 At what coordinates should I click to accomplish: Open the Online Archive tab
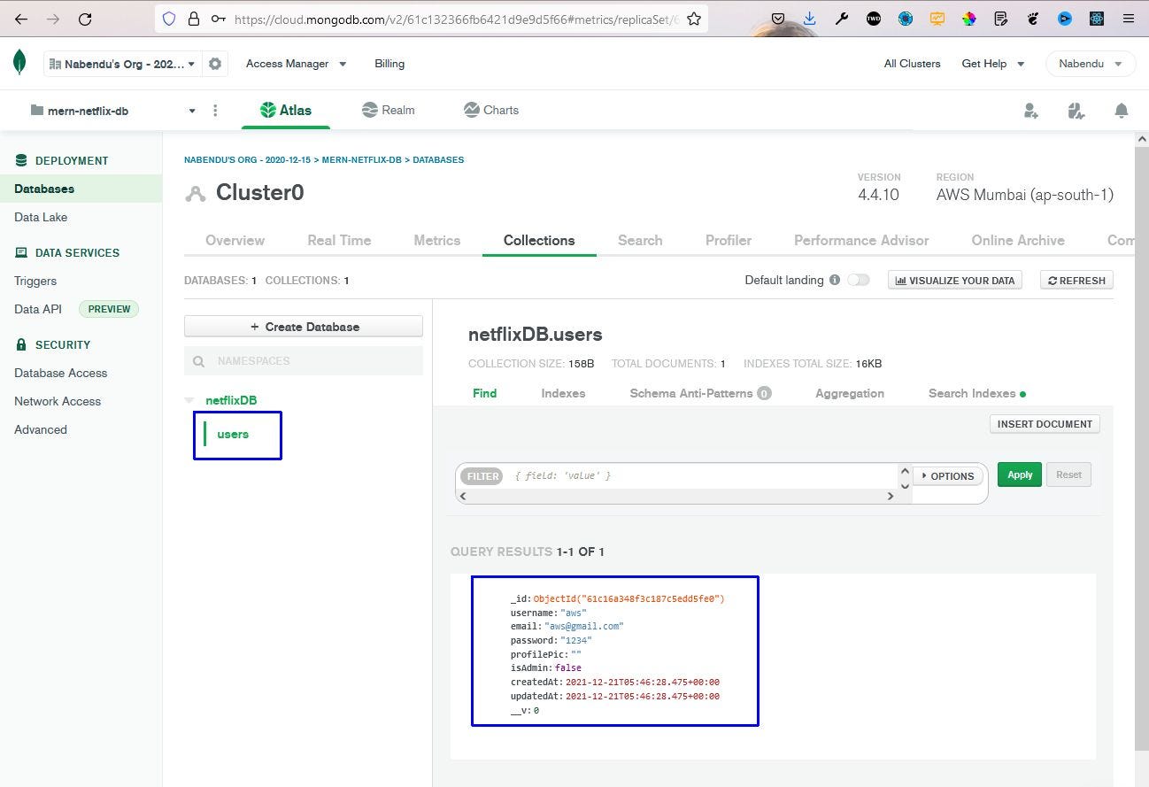(1018, 240)
